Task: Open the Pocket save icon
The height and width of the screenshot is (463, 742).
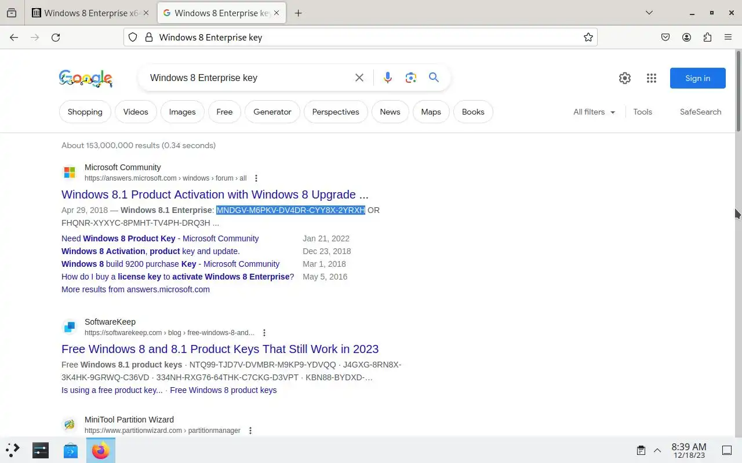Action: pyautogui.click(x=665, y=37)
